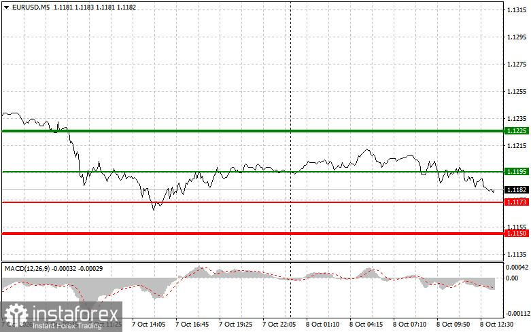This screenshot has width=531, height=332.
Task: Click the 8 Oct 12:30 time label
Action: tap(496, 325)
